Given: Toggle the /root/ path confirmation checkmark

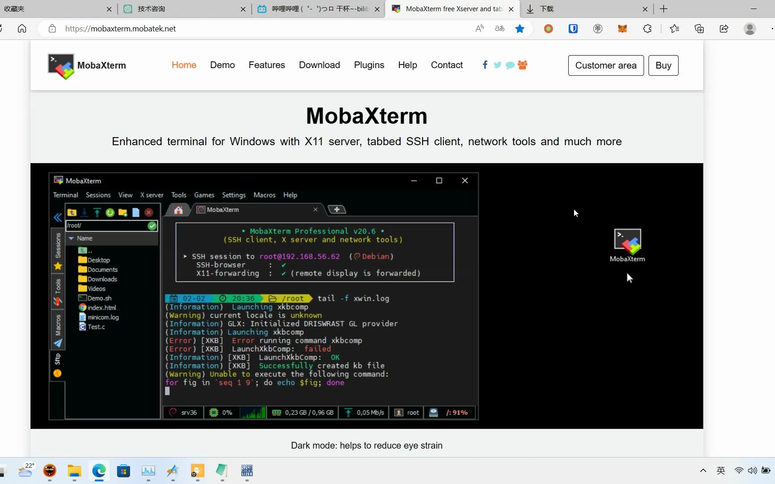Looking at the screenshot, I should coord(152,226).
